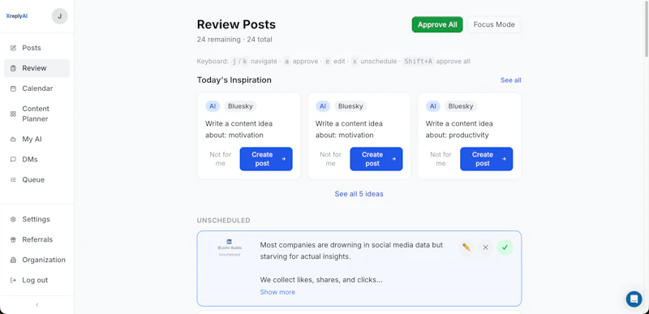Click the @John Builds account label
The width and height of the screenshot is (649, 314).
(230, 248)
